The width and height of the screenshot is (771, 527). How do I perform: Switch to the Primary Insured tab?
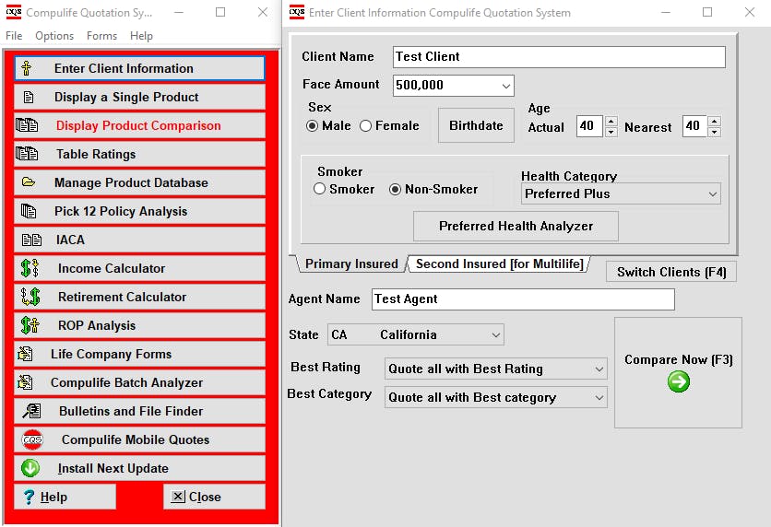coord(351,263)
